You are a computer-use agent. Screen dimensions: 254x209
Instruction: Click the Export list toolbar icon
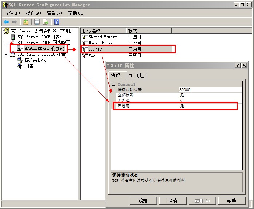coord(45,22)
